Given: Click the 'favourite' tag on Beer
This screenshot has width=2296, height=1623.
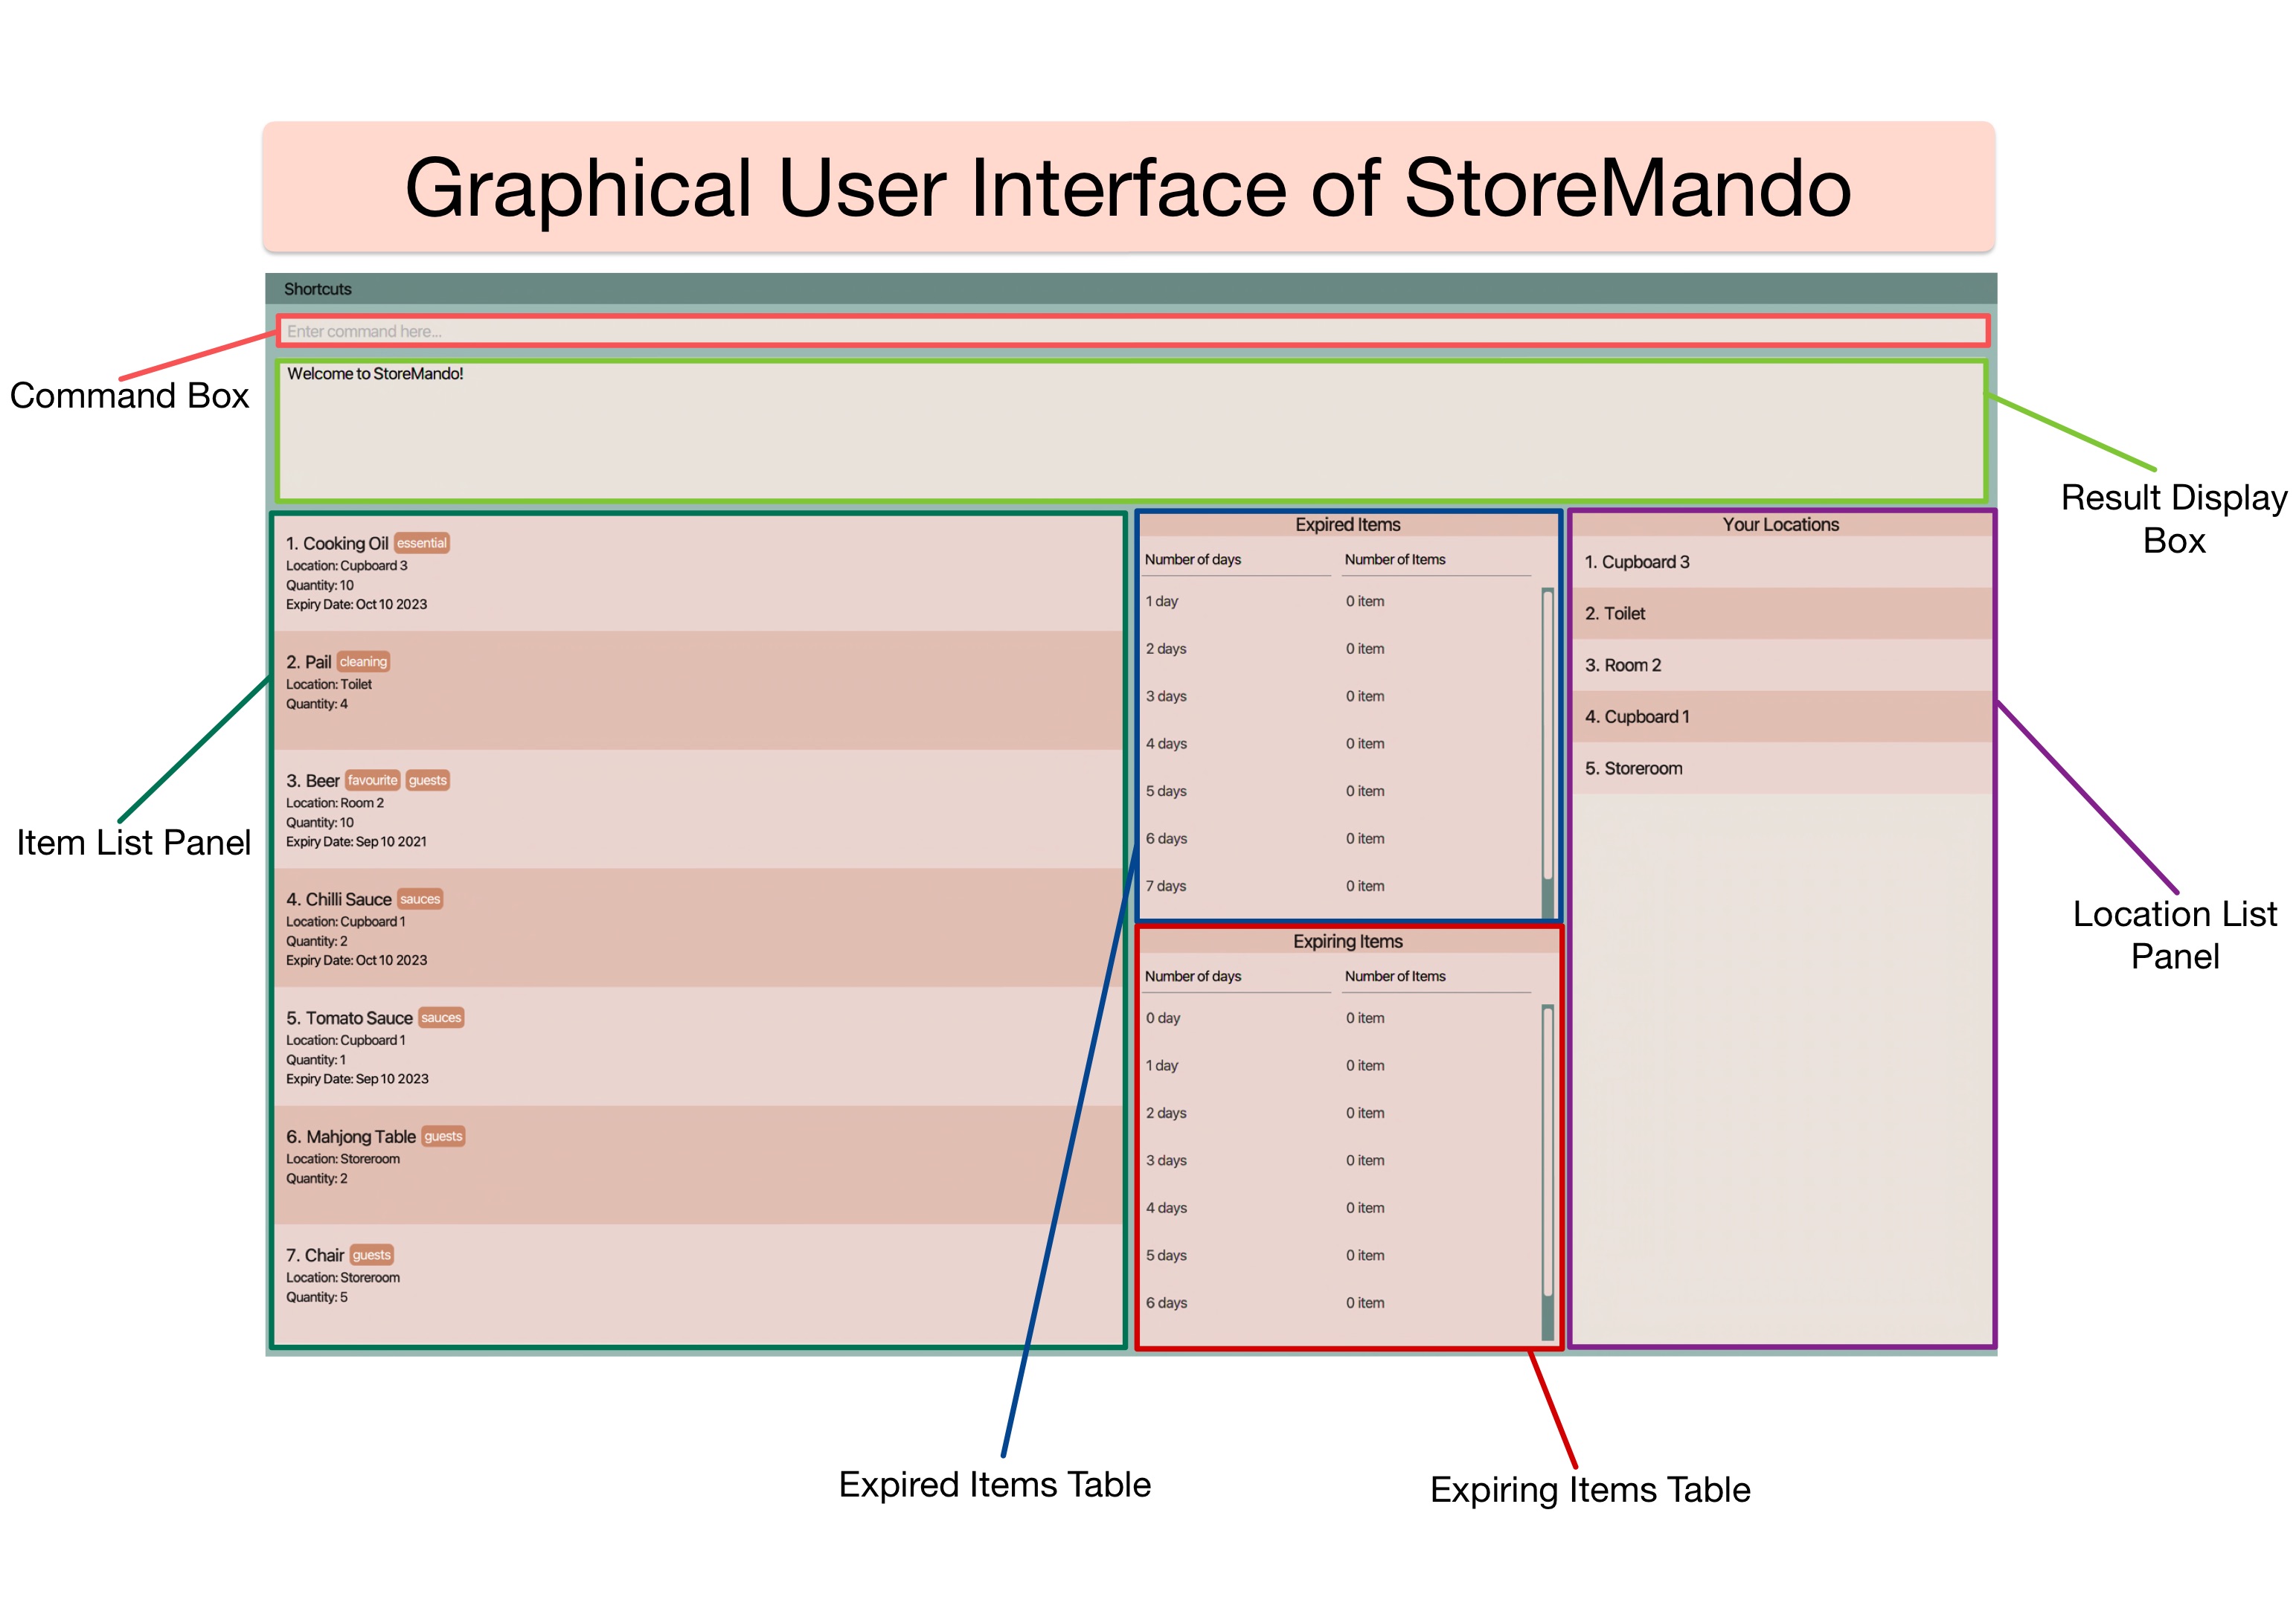Looking at the screenshot, I should (373, 780).
